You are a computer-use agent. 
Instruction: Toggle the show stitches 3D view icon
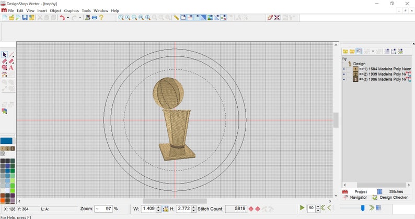(x=203, y=18)
